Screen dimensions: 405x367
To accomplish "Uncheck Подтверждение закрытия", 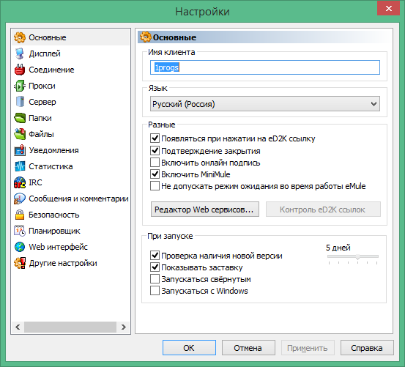I will tap(155, 151).
